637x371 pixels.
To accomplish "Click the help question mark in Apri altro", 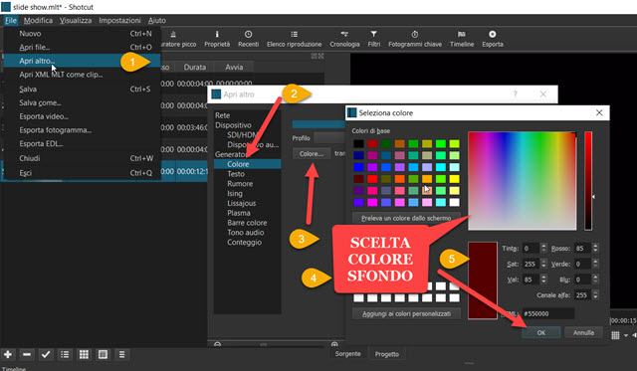I will click(x=516, y=94).
